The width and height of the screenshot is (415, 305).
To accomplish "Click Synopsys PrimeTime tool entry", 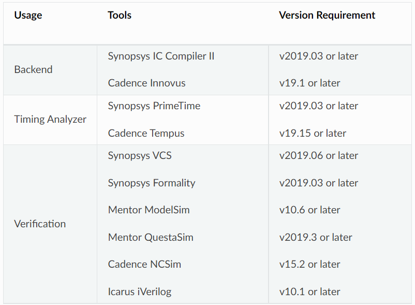I will [x=154, y=106].
